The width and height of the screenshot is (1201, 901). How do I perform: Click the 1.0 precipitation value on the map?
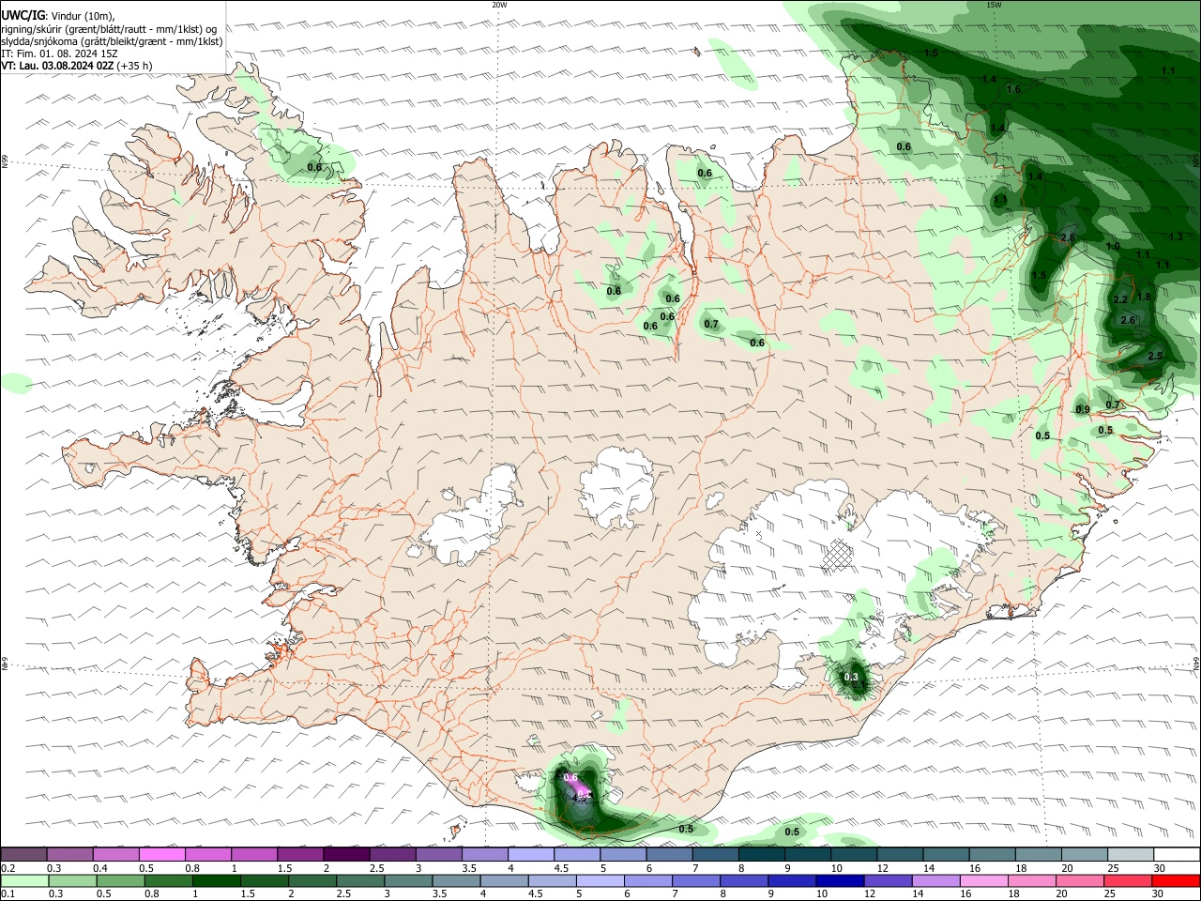(1113, 246)
